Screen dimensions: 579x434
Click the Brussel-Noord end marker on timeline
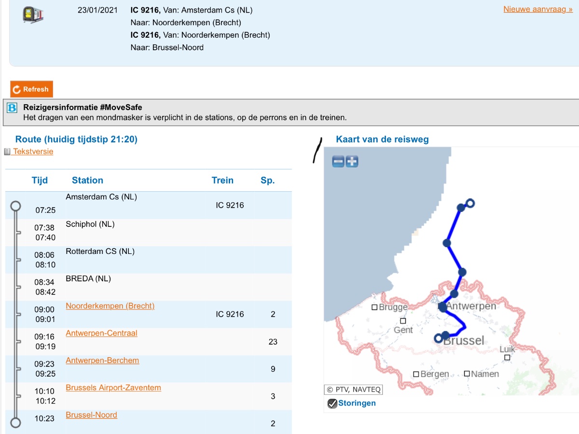click(x=15, y=423)
